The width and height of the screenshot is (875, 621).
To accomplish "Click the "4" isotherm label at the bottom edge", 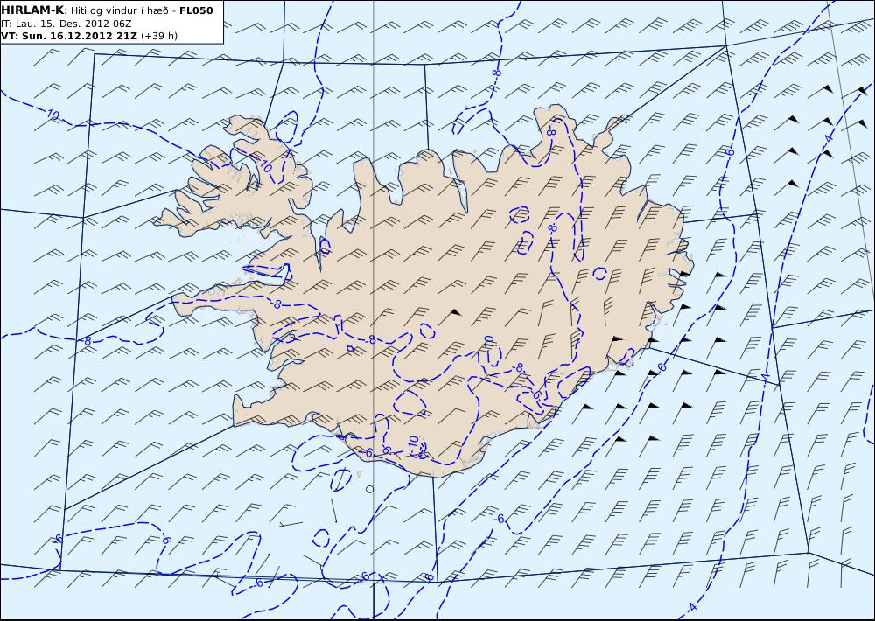I will [x=693, y=606].
